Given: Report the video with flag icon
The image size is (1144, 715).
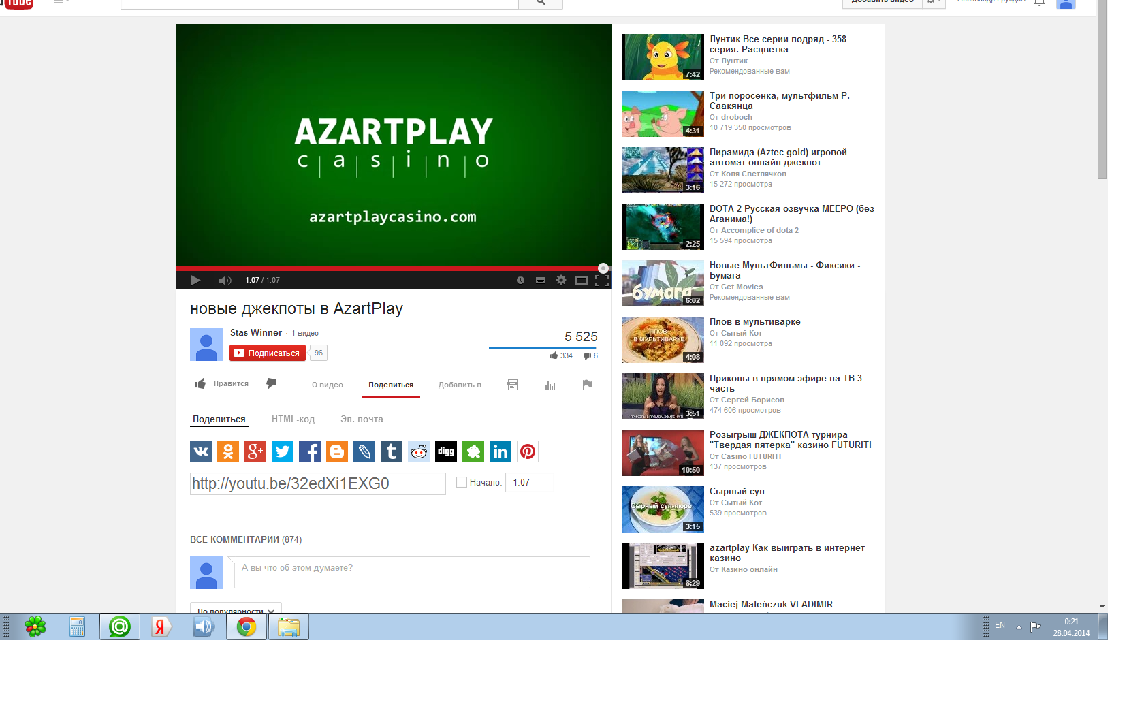Looking at the screenshot, I should pyautogui.click(x=588, y=385).
